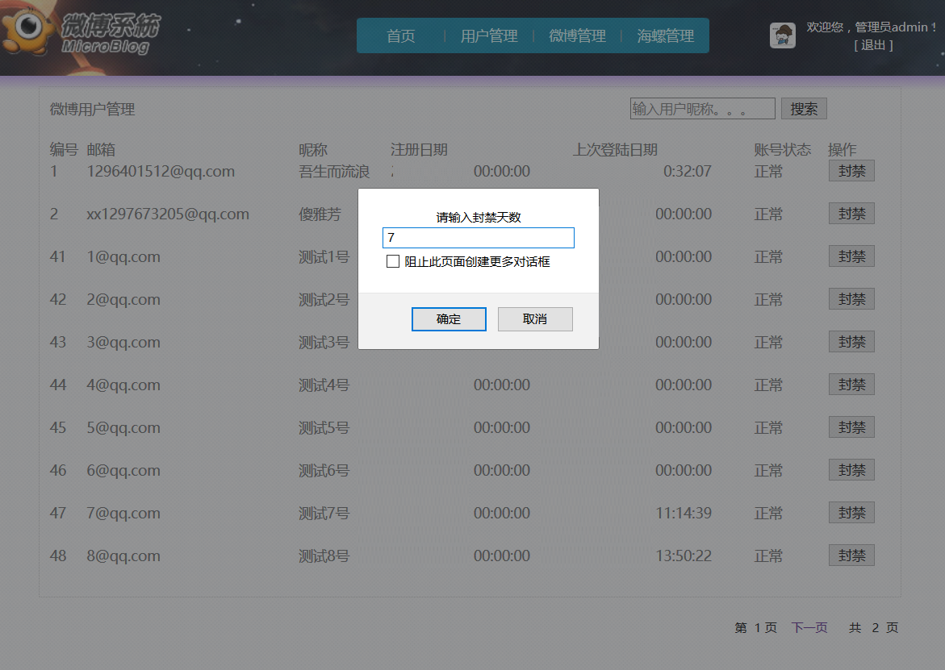Select nickname 傻雅芳
This screenshot has width=945, height=670.
[320, 214]
